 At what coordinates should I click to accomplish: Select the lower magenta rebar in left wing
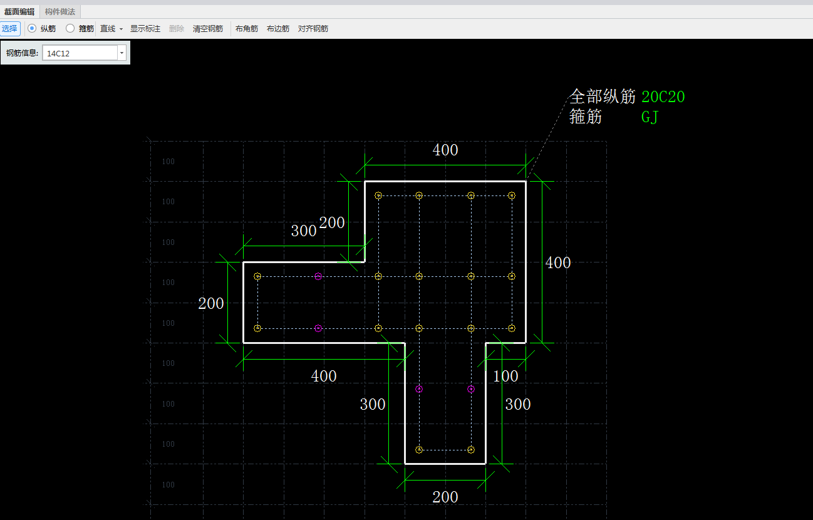(318, 328)
